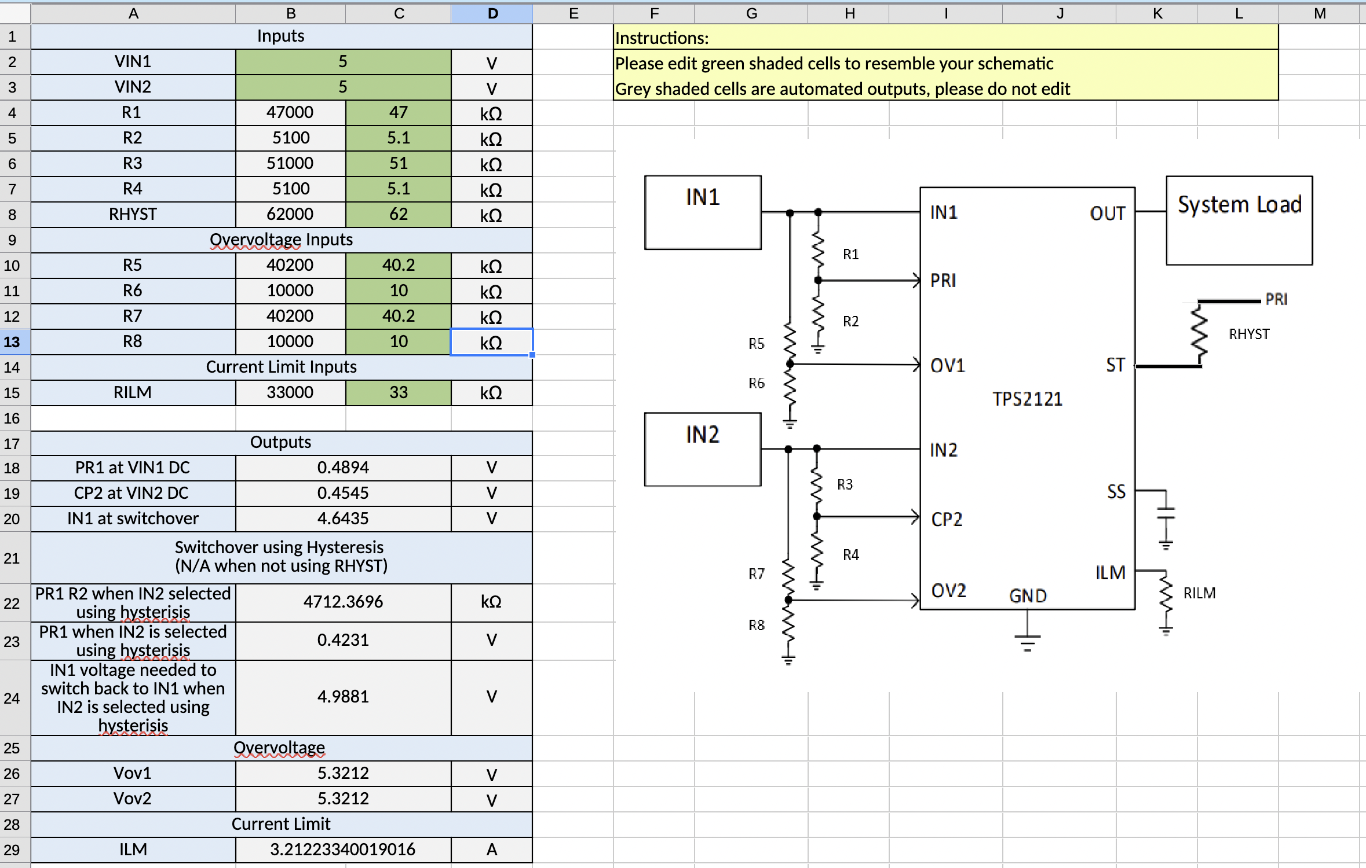This screenshot has height=868, width=1366.
Task: Click column header M
Action: 1319,13
